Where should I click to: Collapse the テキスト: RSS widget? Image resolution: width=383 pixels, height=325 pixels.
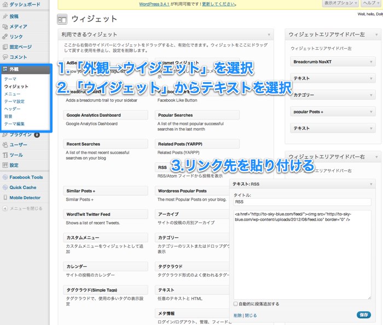371,184
